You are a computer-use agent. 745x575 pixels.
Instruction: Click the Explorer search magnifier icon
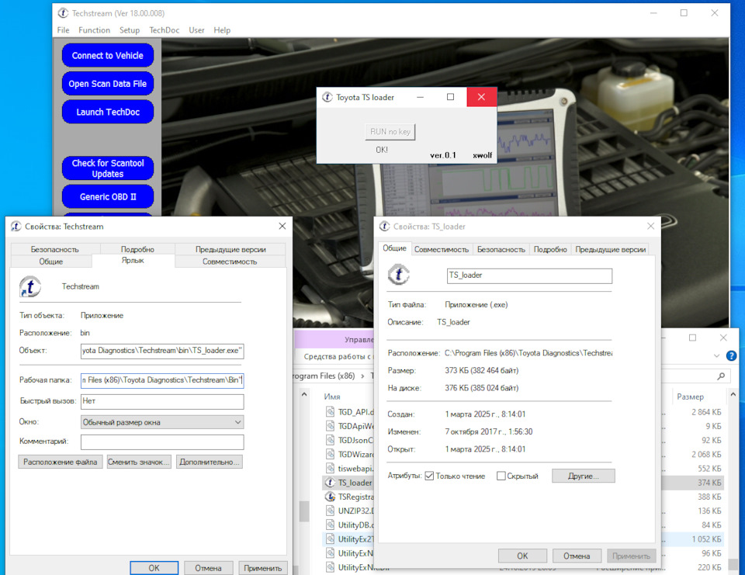[x=721, y=376]
